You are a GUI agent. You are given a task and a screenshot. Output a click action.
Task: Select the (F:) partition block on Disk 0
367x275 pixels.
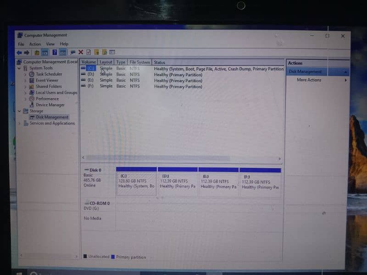tap(260, 183)
